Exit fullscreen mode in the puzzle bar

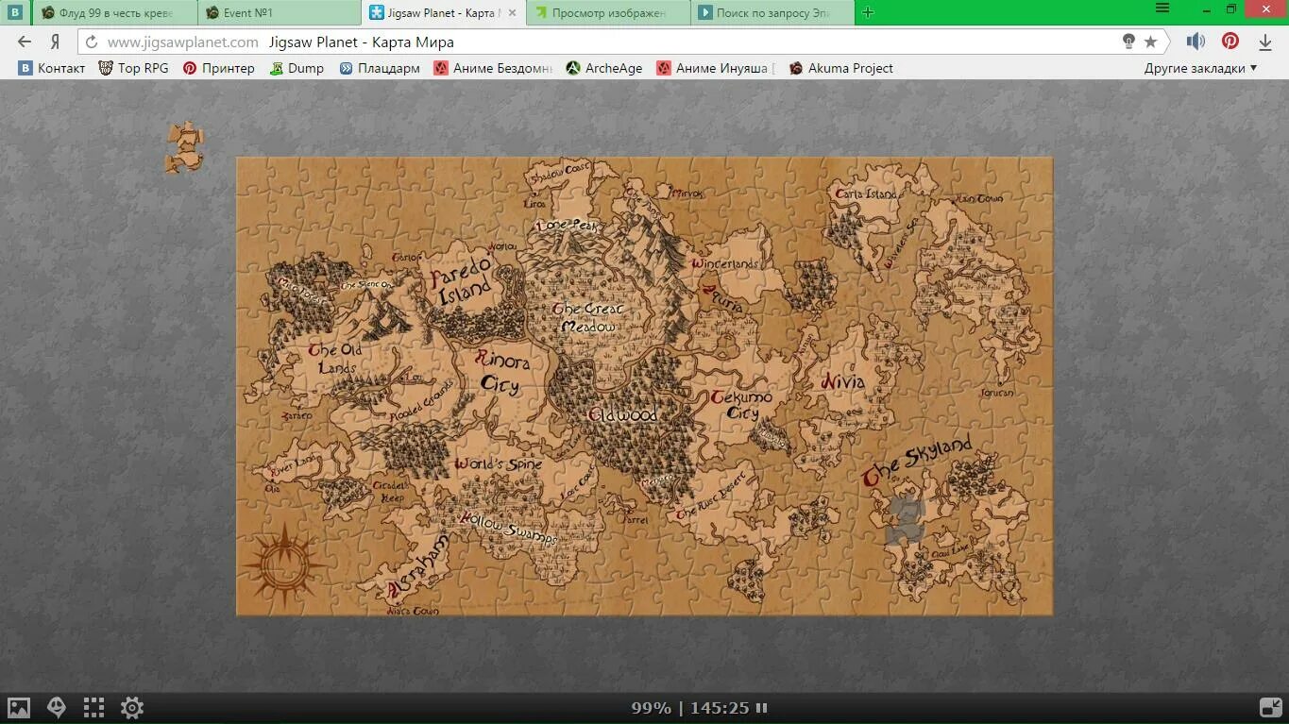(1270, 707)
